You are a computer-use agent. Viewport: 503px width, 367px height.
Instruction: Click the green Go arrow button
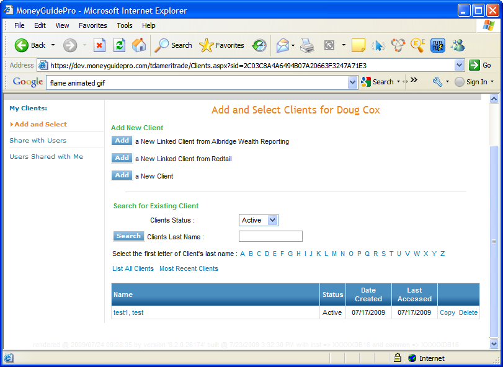point(474,65)
